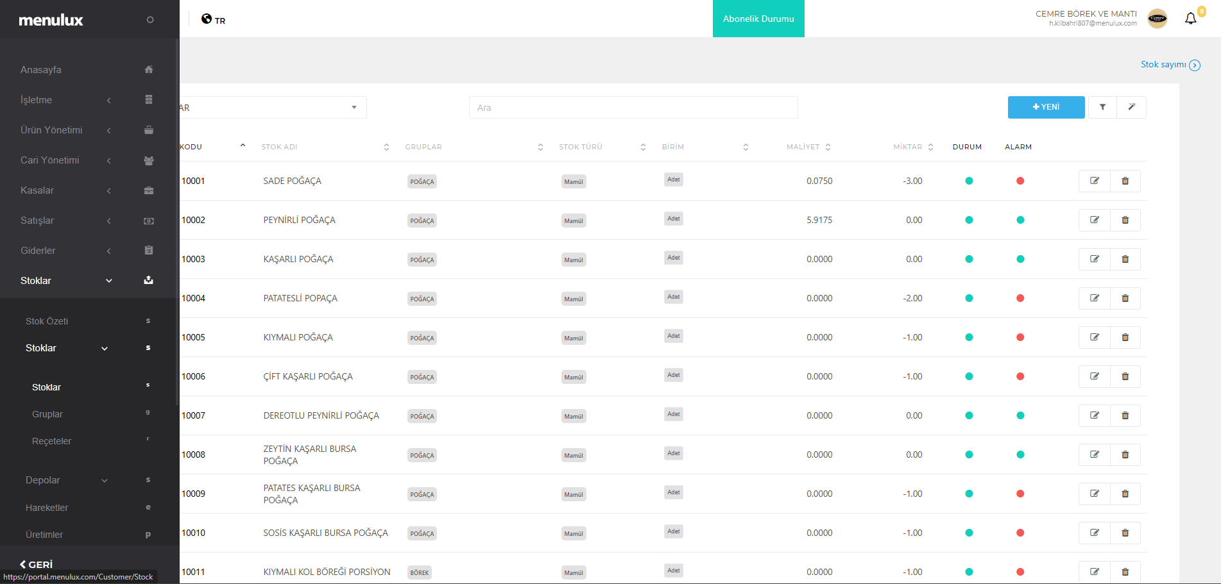Click the BÖREK group tag
This screenshot has width=1221, height=584.
point(420,572)
